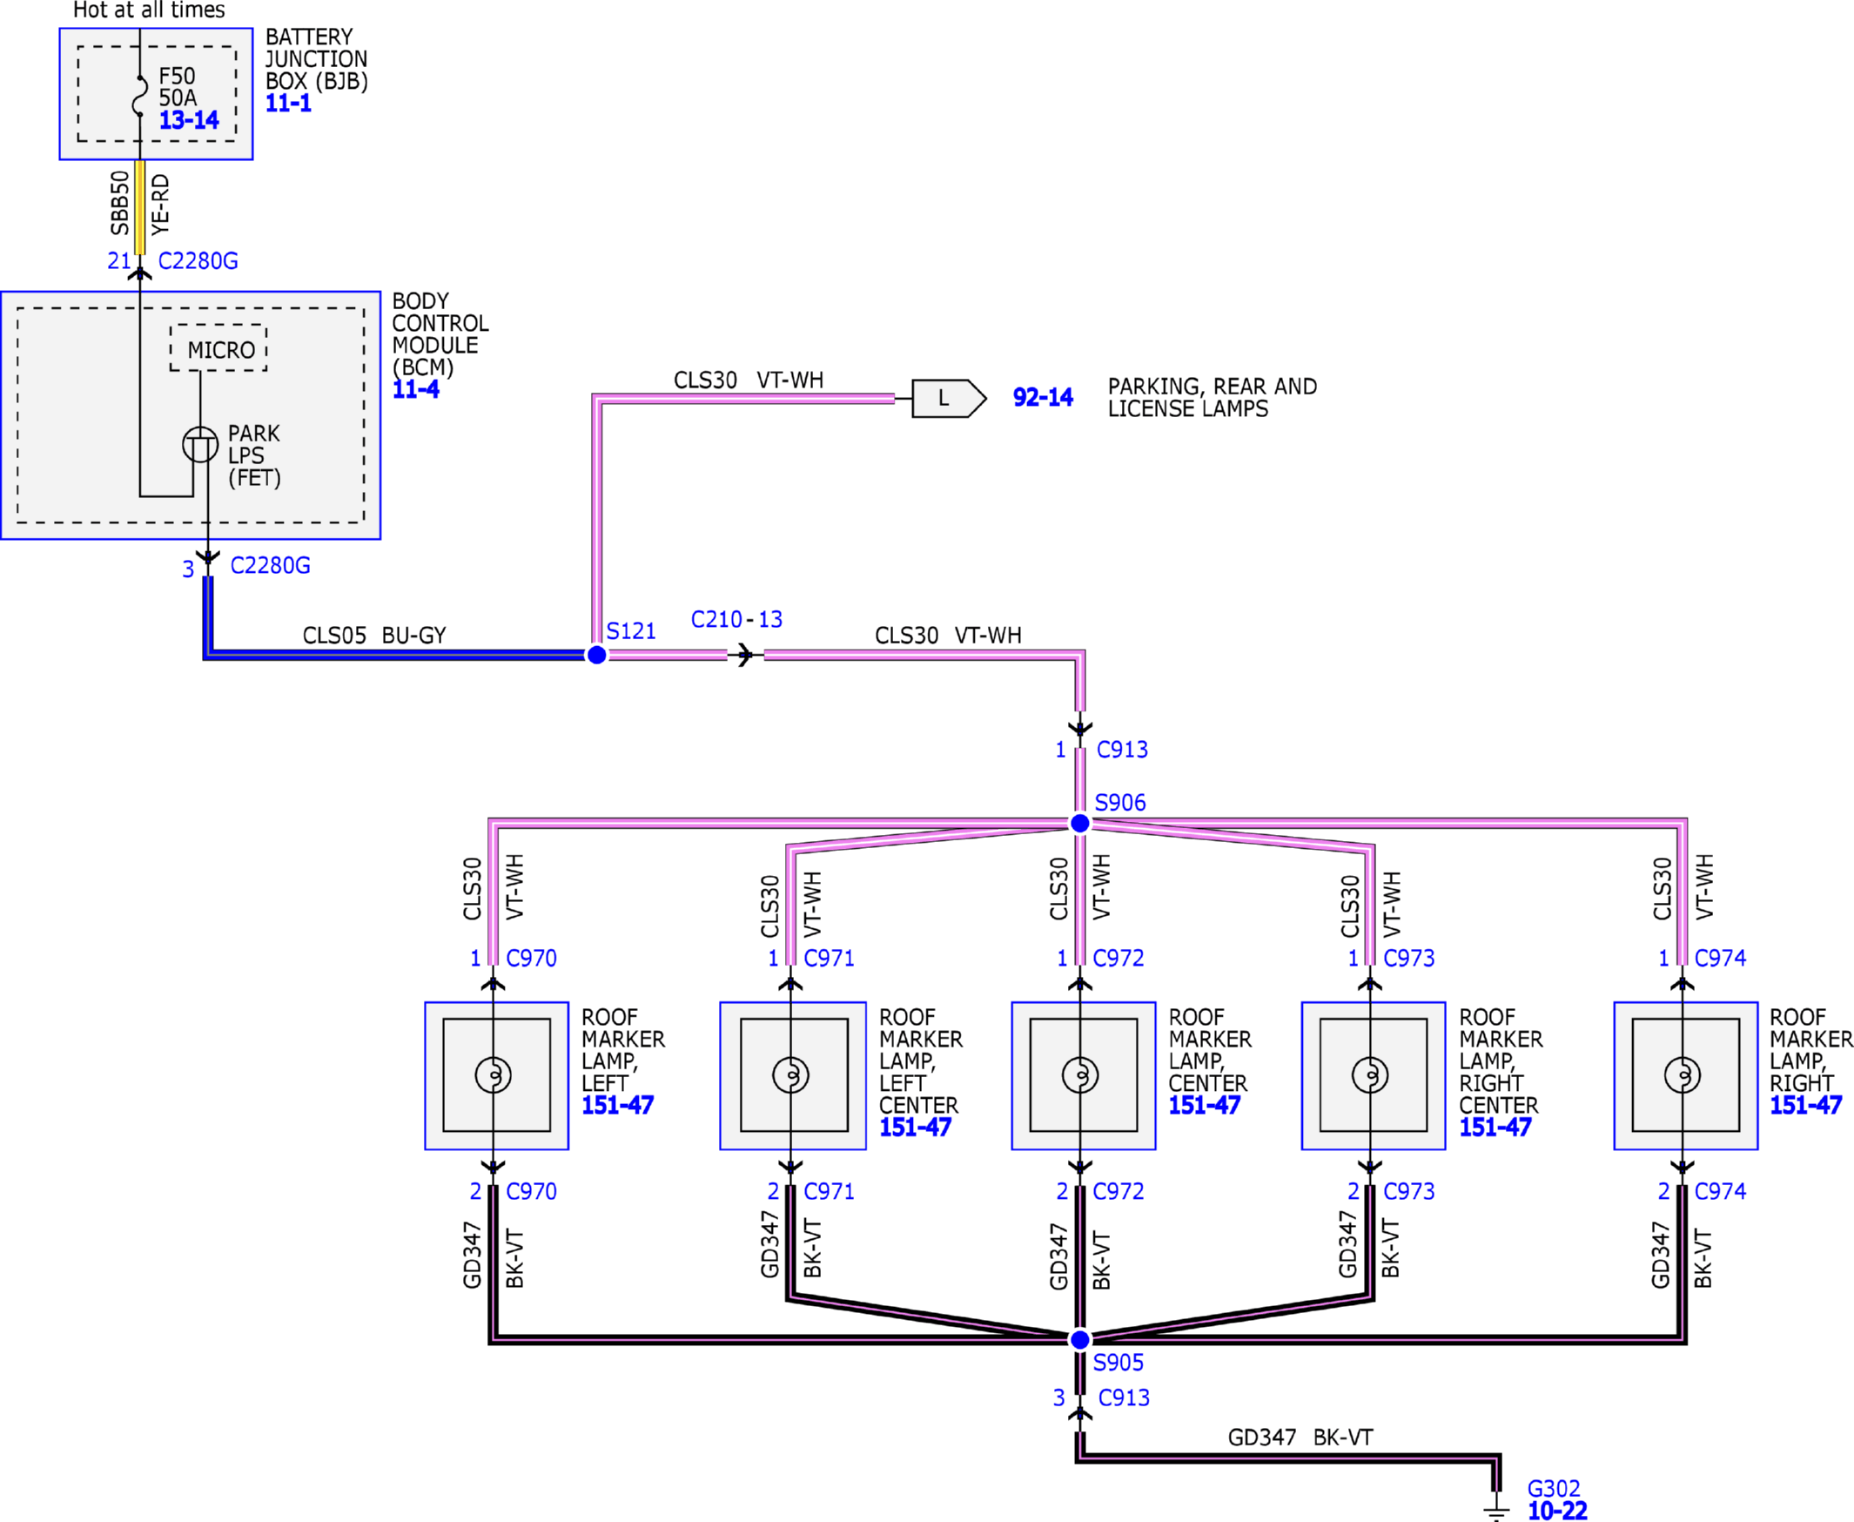Open the 11-4 Body Control Module link

(x=415, y=389)
